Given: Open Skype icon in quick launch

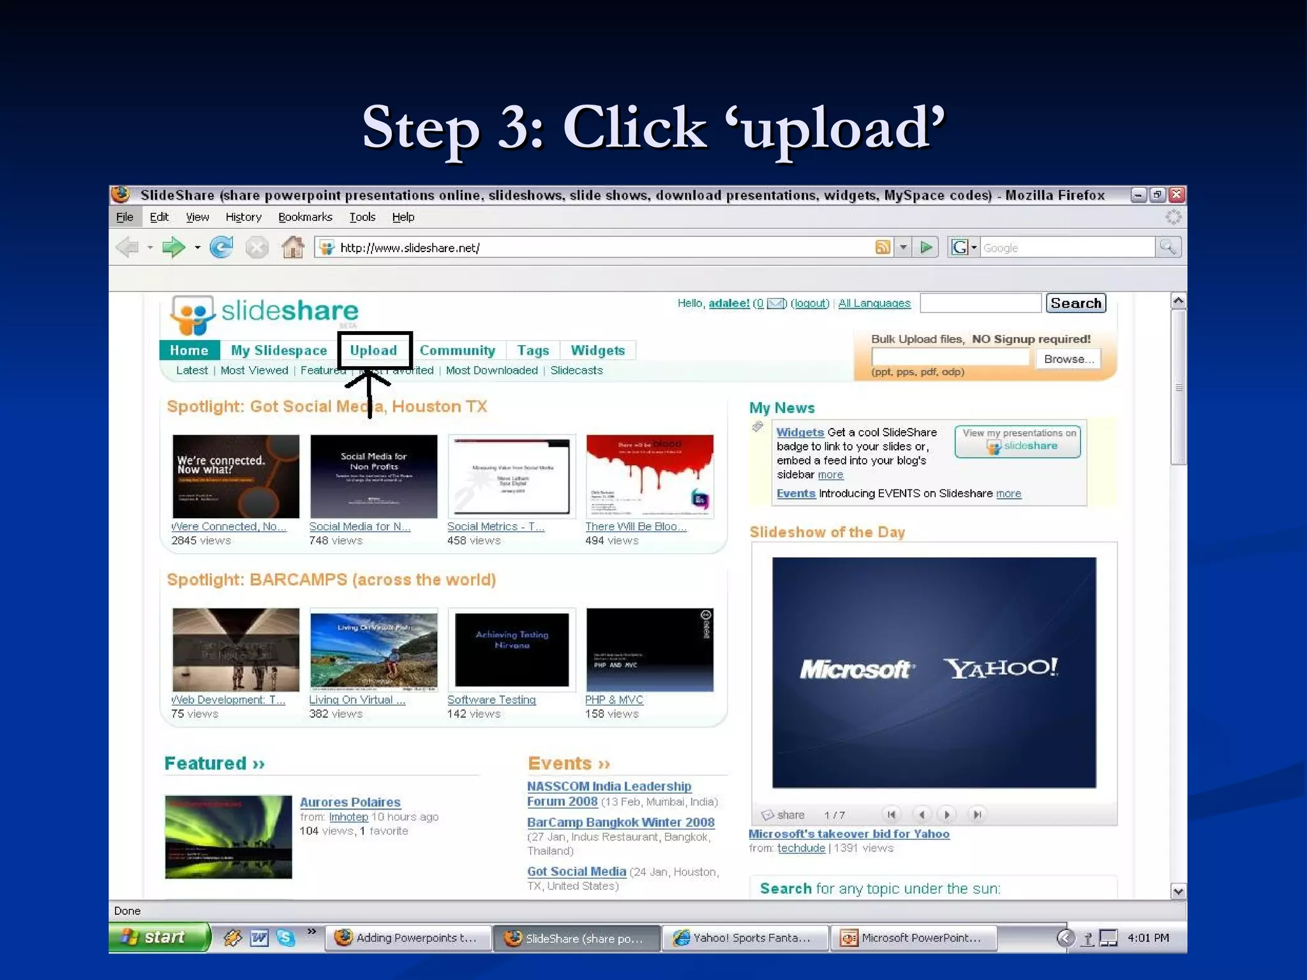Looking at the screenshot, I should (x=286, y=938).
